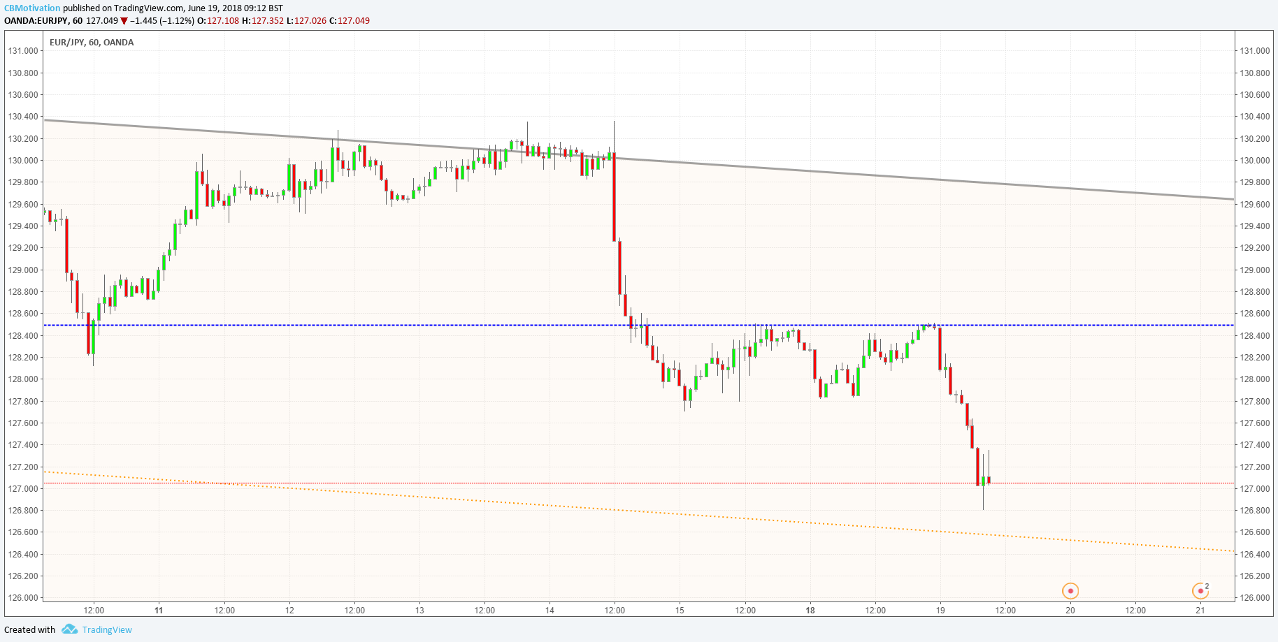Click '126.400' on the right price axis
Image resolution: width=1278 pixels, height=642 pixels.
(x=1255, y=554)
